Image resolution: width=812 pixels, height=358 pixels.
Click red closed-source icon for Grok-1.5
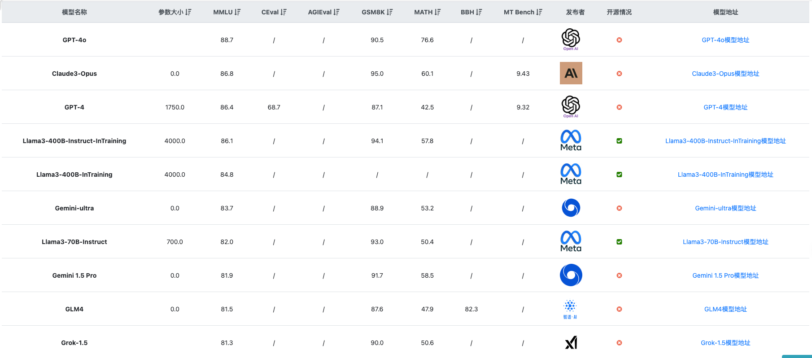pyautogui.click(x=619, y=343)
